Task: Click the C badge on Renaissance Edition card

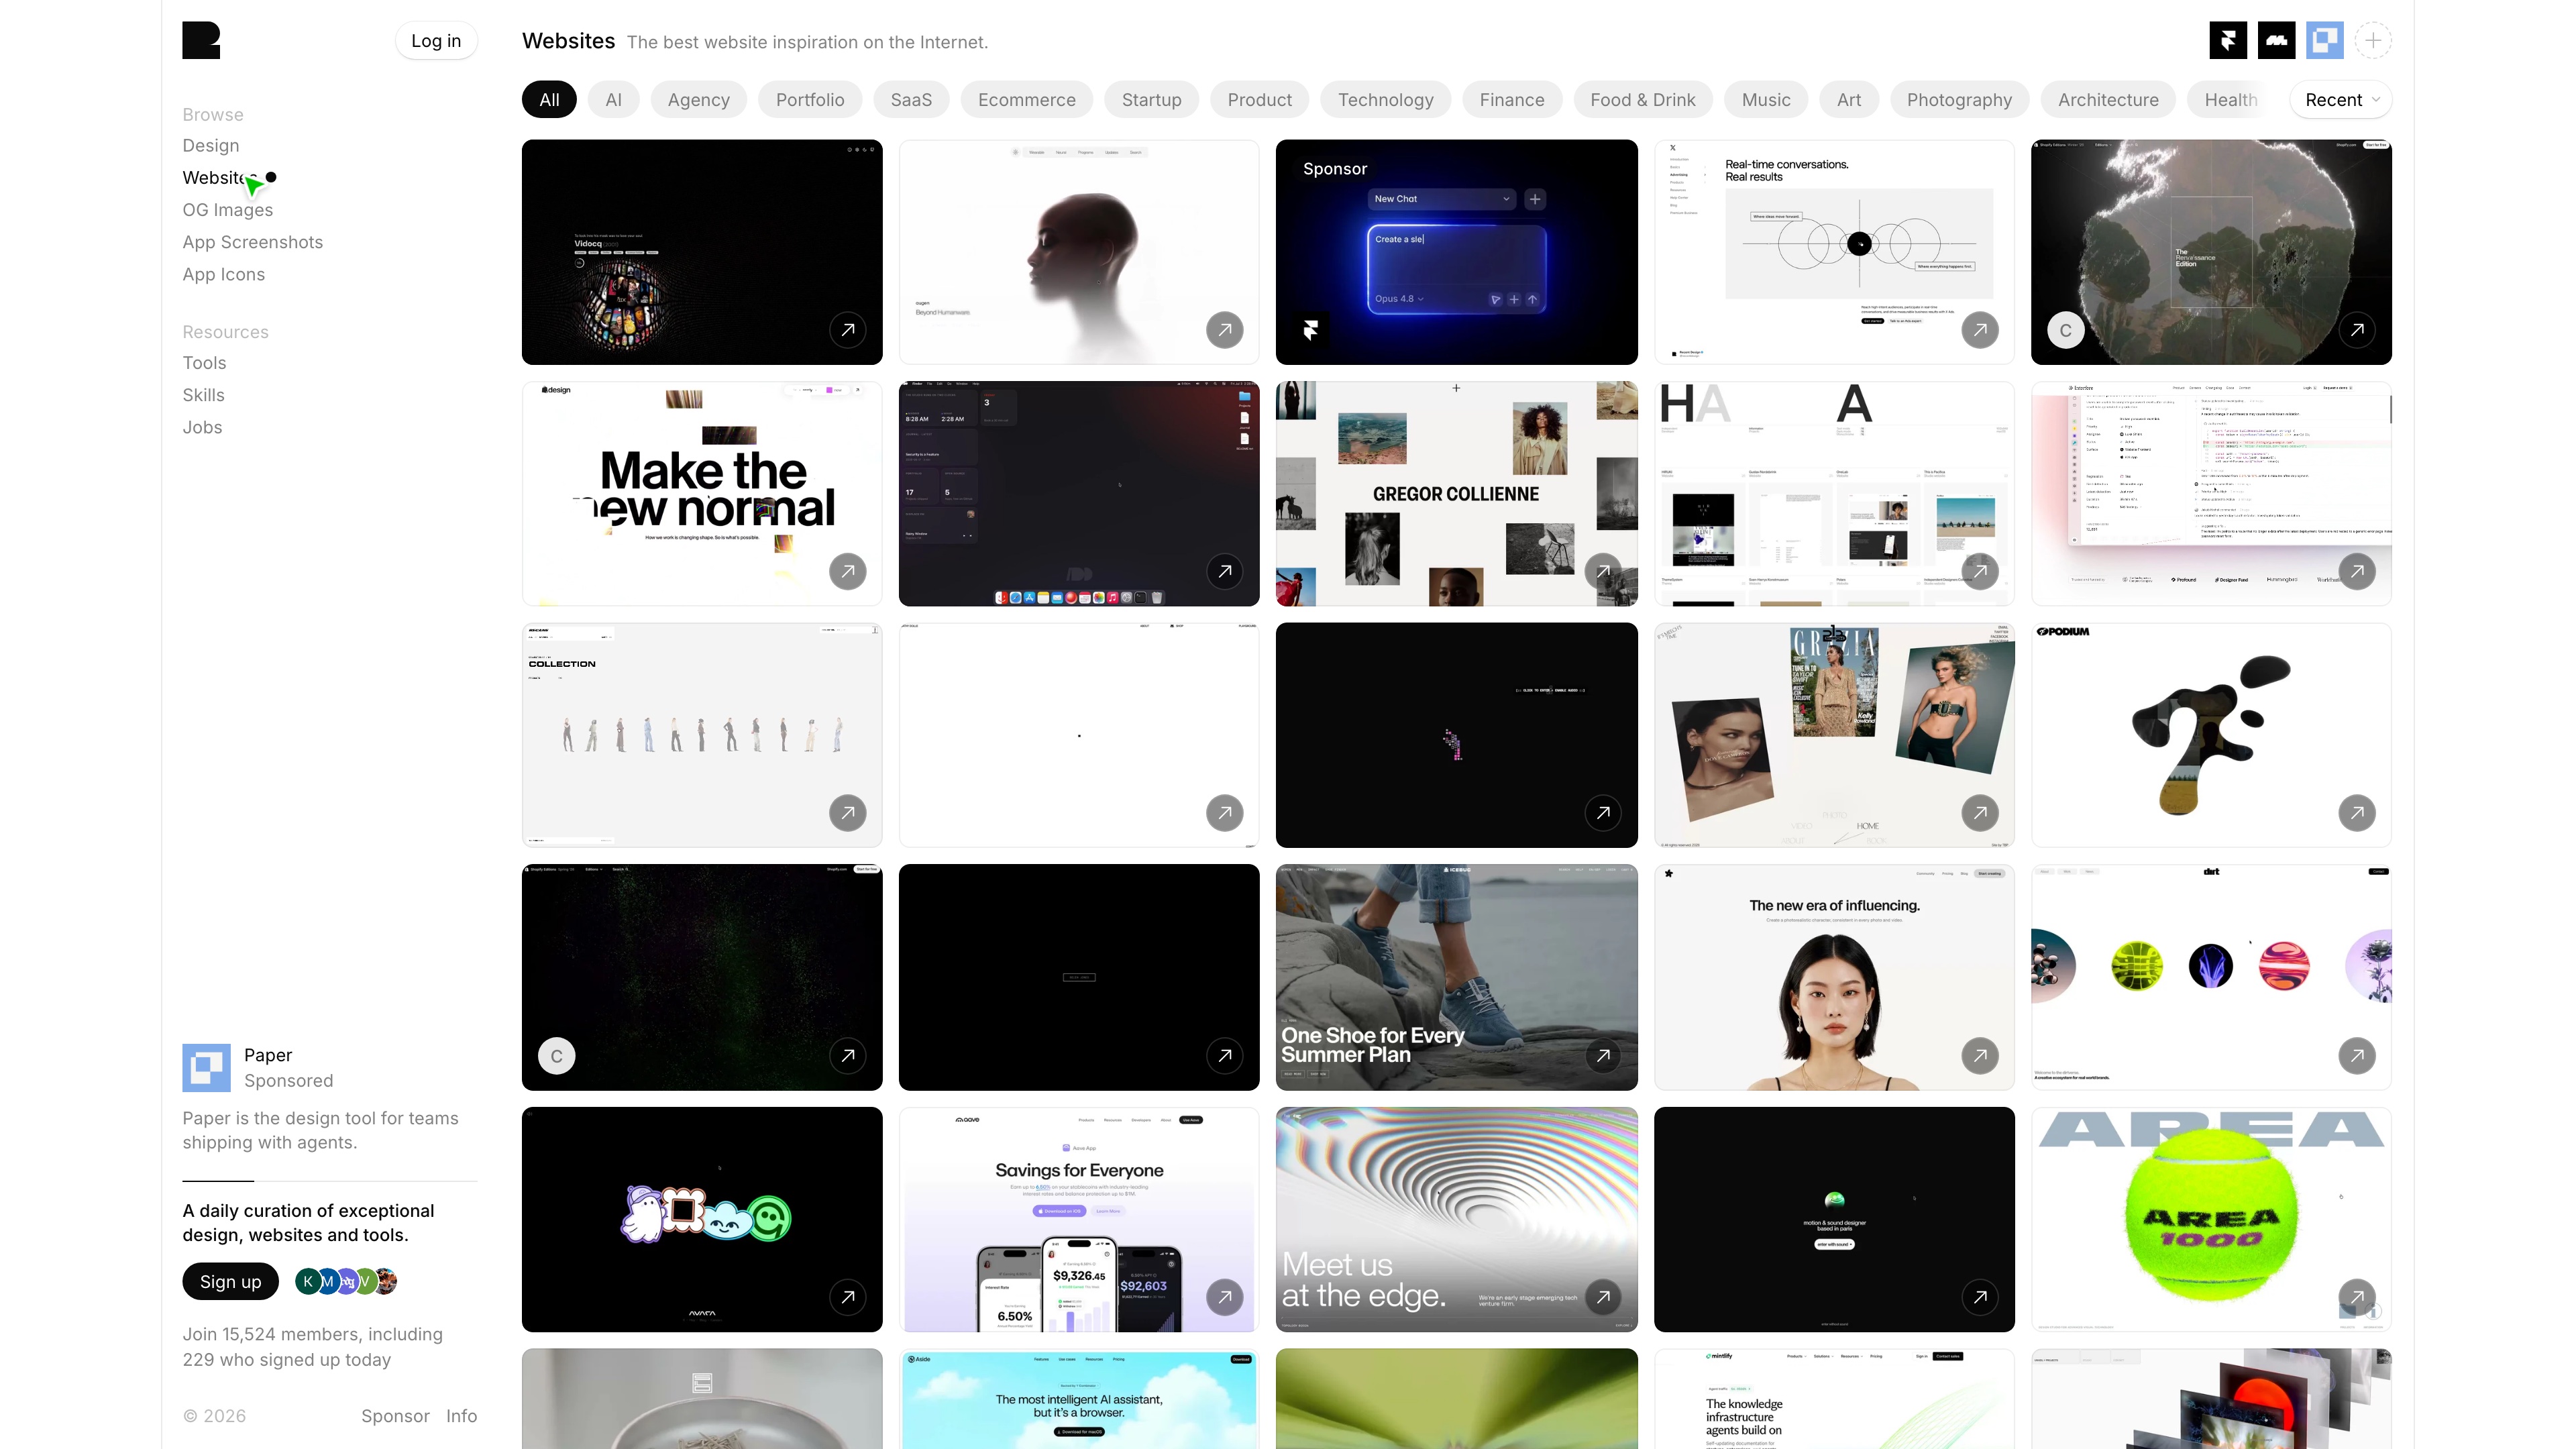Action: [x=2066, y=330]
